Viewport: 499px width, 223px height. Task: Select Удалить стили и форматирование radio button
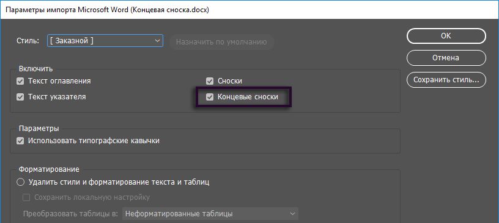21,182
